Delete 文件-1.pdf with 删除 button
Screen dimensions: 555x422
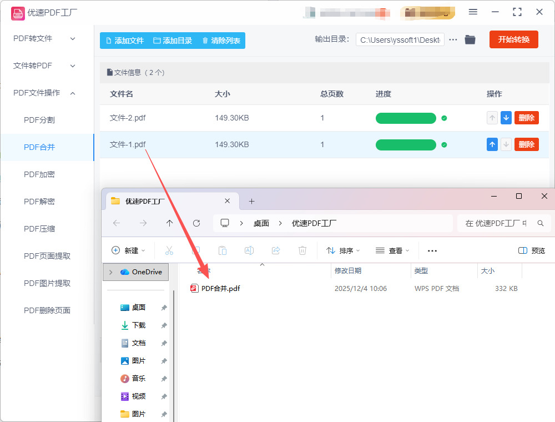point(526,144)
